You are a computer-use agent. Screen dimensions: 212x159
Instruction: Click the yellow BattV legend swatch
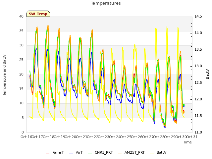pos(152,153)
